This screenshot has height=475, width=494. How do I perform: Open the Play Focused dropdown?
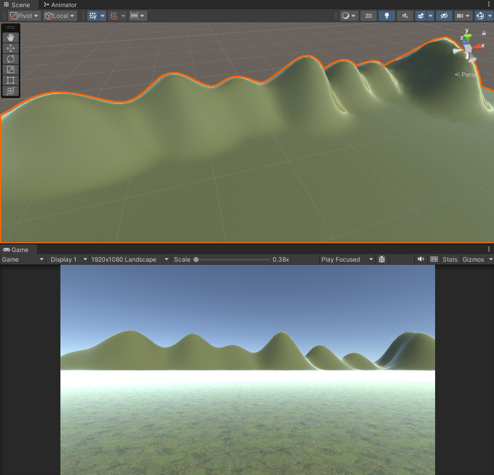point(347,259)
